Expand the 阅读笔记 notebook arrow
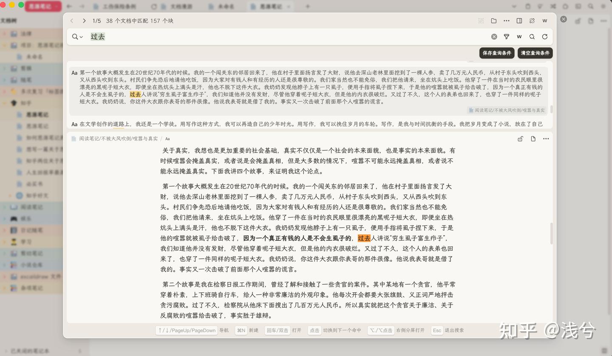The height and width of the screenshot is (356, 612). 4,207
